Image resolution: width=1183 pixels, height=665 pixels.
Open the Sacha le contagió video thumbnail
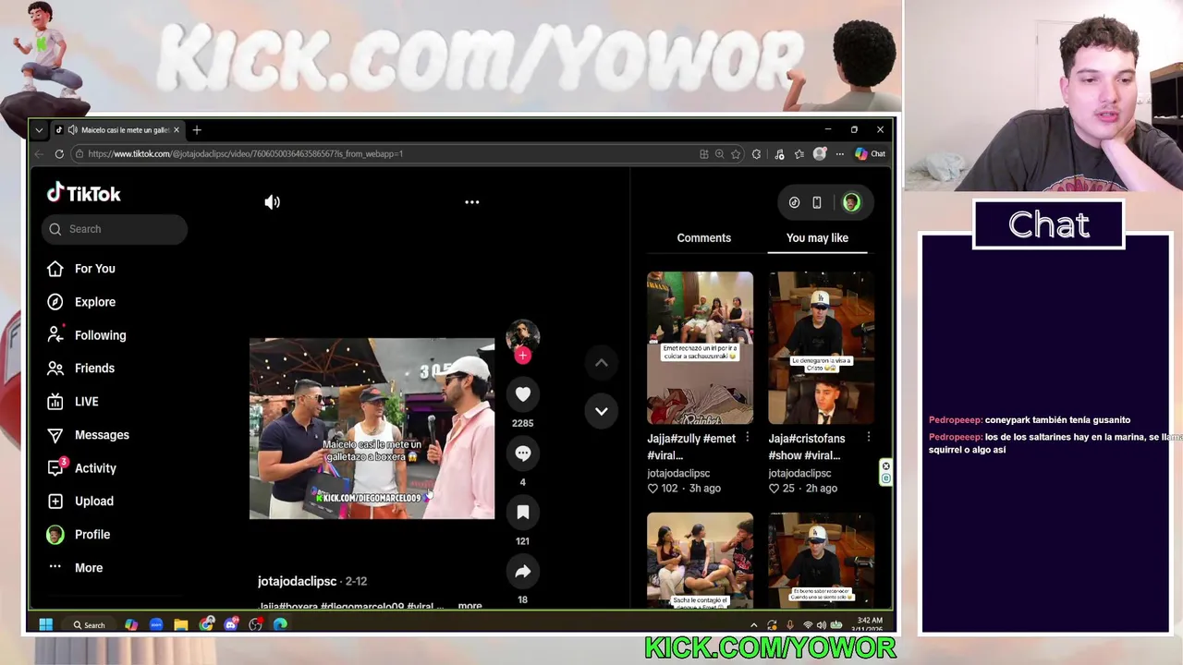coord(700,560)
